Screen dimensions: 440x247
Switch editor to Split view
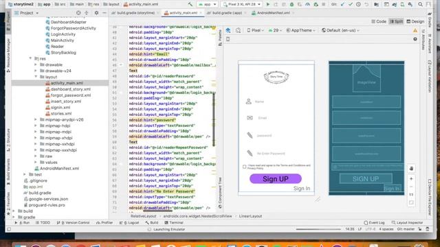[x=396, y=21]
